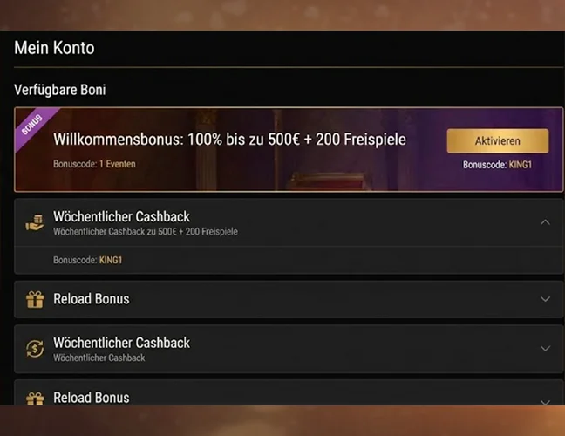The image size is (565, 436).
Task: Click the Mein Konto heading
Action: pyautogui.click(x=54, y=49)
